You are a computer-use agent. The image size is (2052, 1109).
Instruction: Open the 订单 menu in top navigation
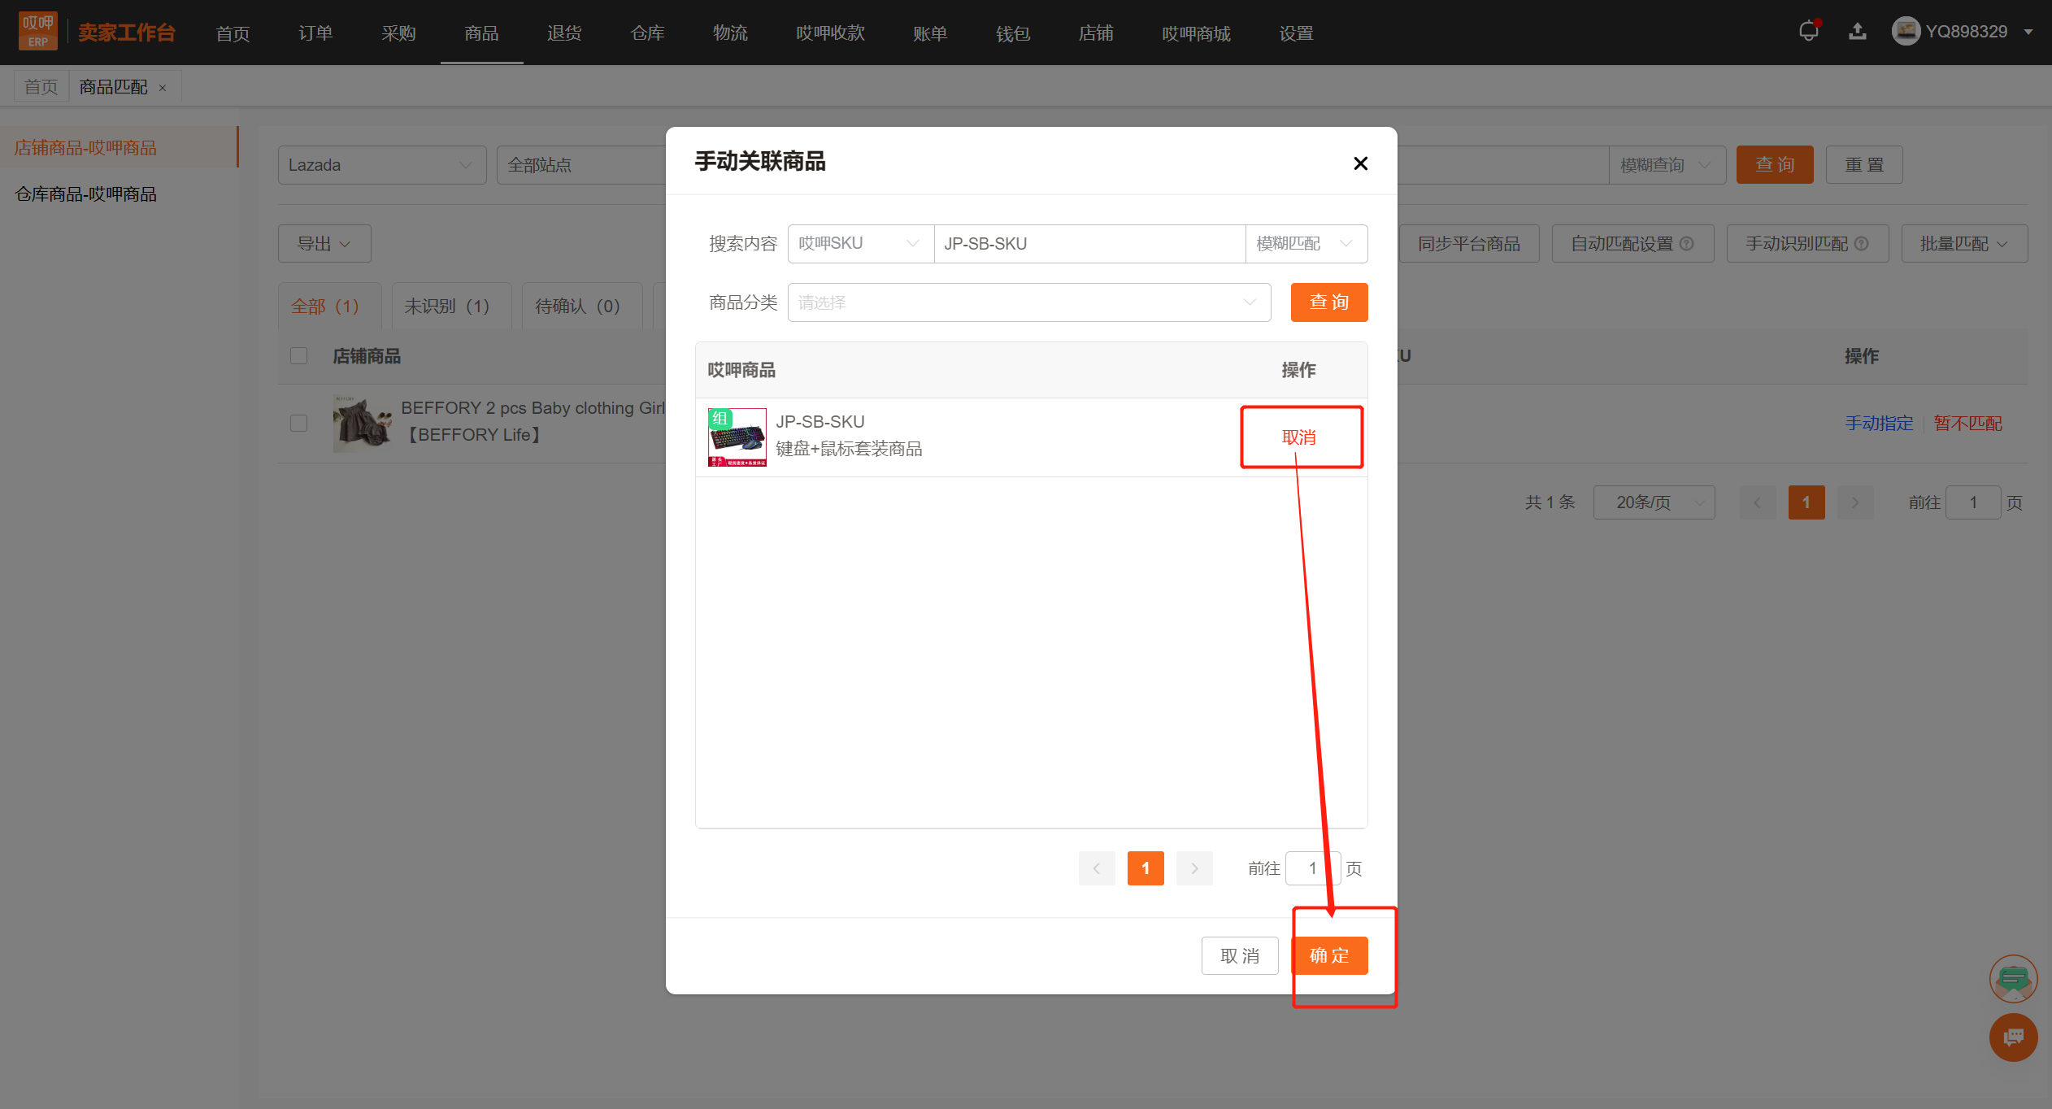315,33
